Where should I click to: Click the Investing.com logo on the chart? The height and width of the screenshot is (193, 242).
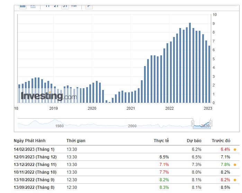[49, 96]
